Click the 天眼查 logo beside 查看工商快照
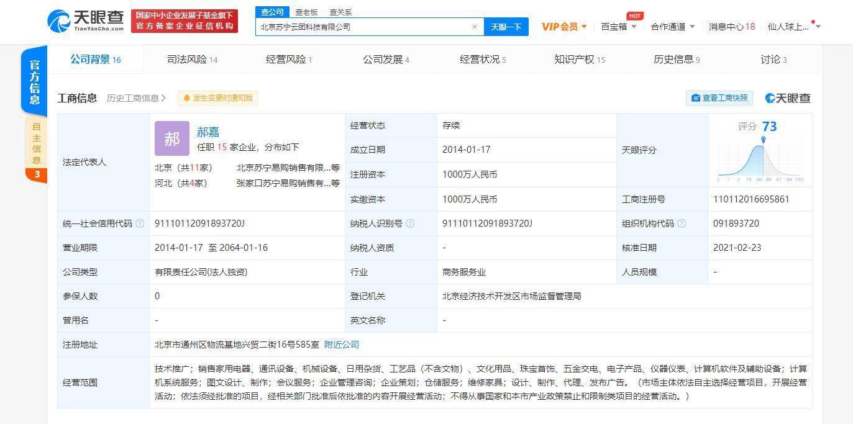Image resolution: width=853 pixels, height=424 pixels. [x=788, y=98]
